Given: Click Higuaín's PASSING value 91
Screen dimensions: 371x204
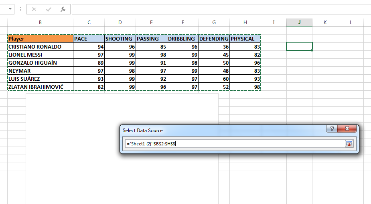Looking at the screenshot, I should click(152, 63).
